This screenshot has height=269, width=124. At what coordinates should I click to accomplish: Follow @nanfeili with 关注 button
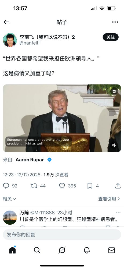pos(111,37)
